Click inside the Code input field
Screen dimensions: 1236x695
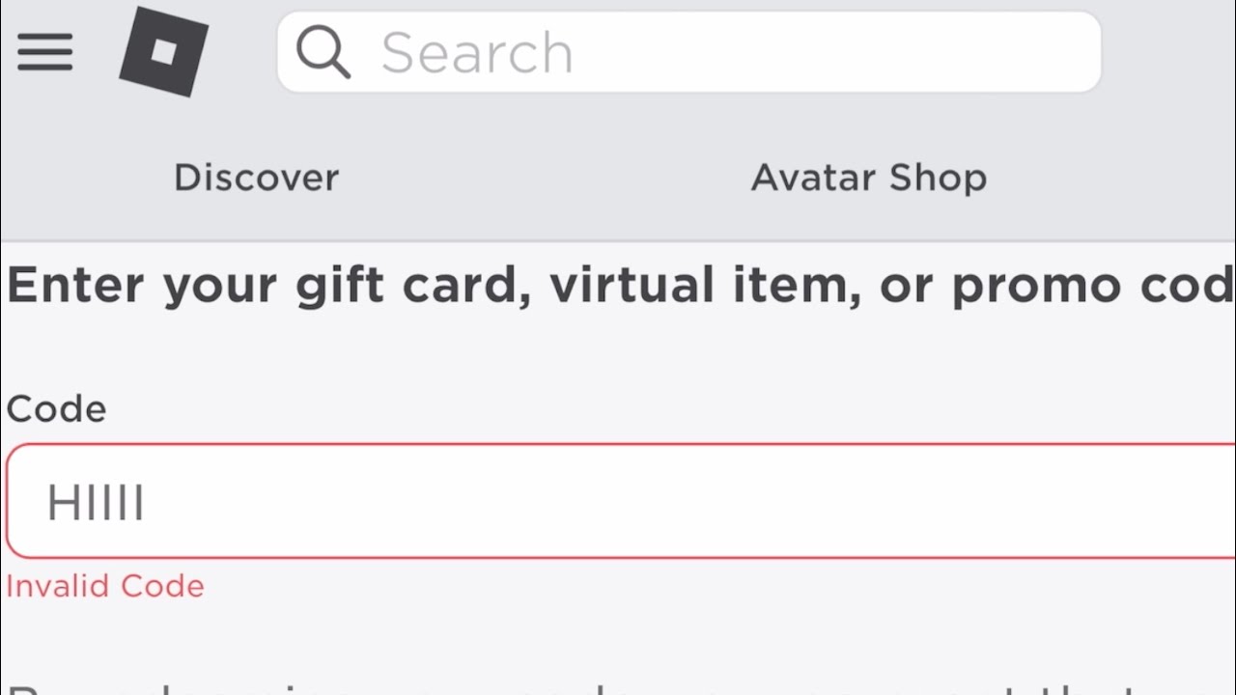[x=618, y=502]
